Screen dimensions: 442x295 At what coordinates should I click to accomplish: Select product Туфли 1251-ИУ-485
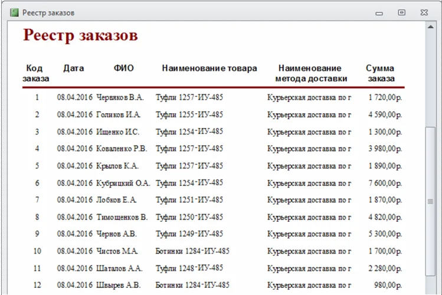pos(189,200)
